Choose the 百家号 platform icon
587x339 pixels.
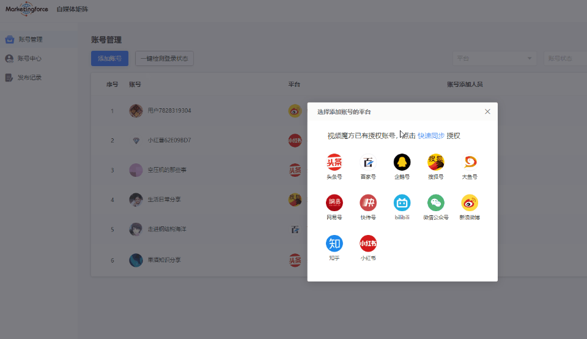[368, 163]
